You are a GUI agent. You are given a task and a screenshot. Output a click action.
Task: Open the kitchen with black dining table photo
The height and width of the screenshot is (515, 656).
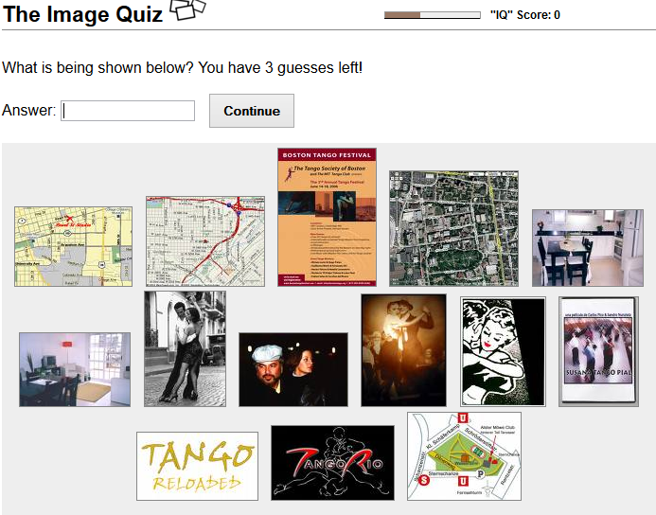coord(588,248)
